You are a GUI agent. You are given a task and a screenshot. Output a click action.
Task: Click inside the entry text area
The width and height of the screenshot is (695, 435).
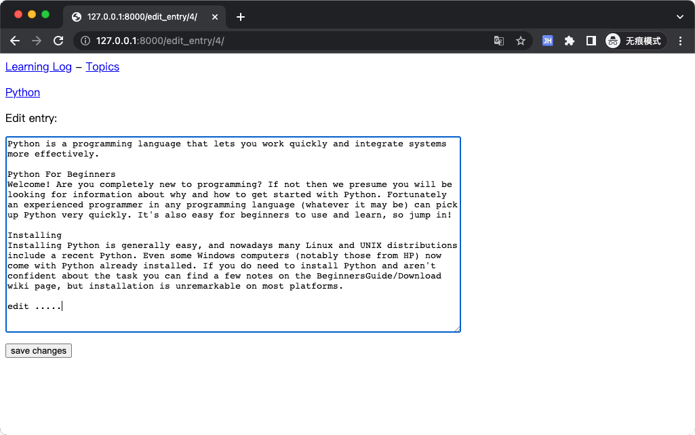233,234
